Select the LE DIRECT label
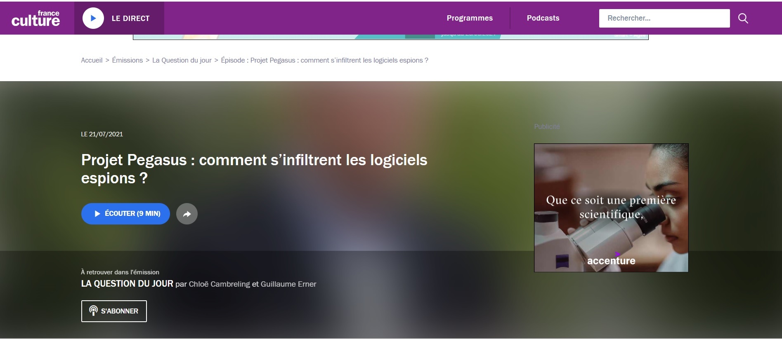 pos(130,19)
